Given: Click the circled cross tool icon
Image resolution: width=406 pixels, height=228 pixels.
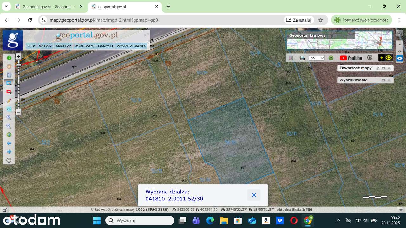Looking at the screenshot, I should click(x=9, y=160).
